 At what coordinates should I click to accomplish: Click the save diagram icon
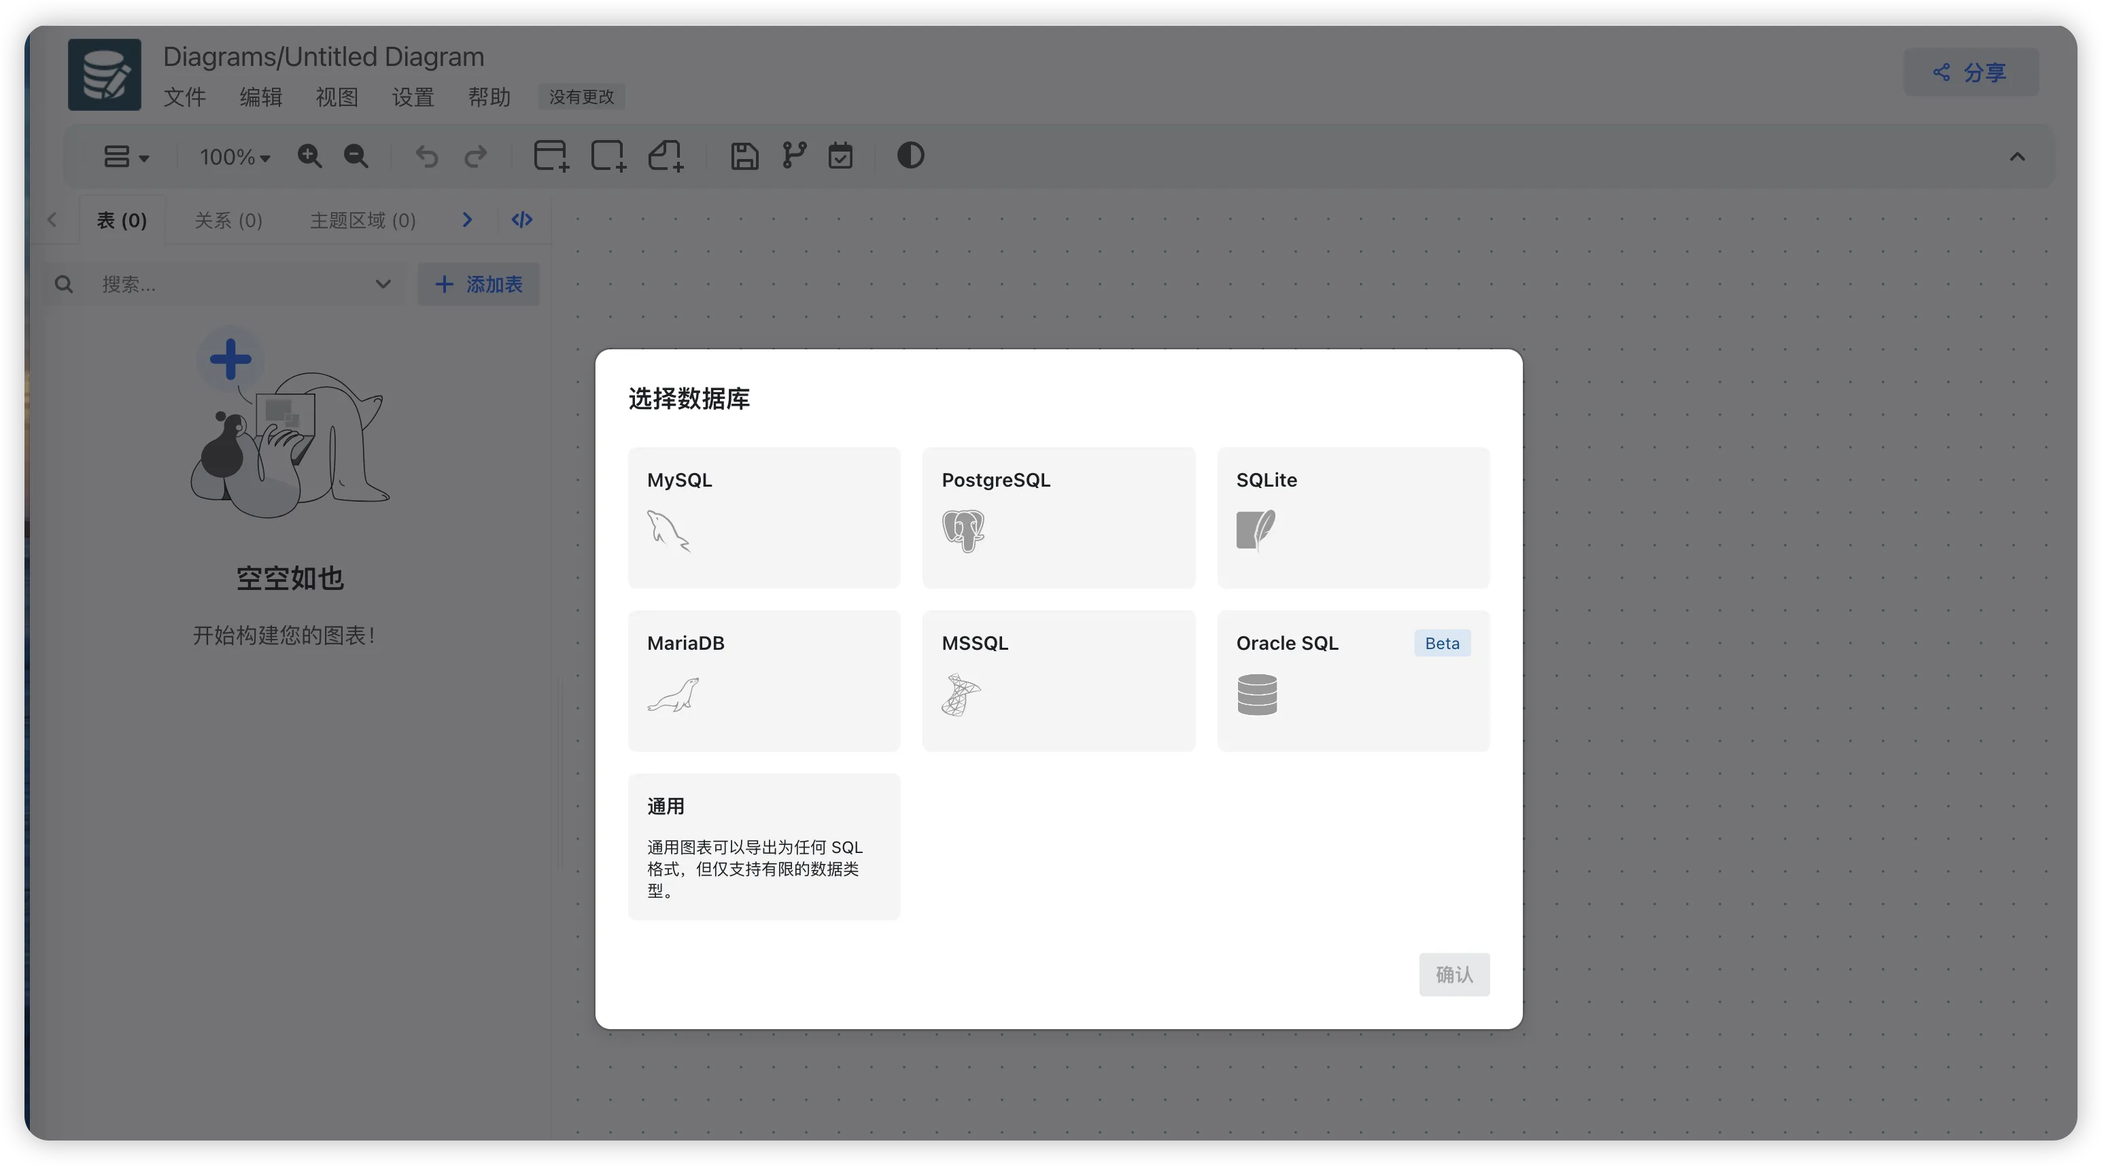(x=743, y=156)
